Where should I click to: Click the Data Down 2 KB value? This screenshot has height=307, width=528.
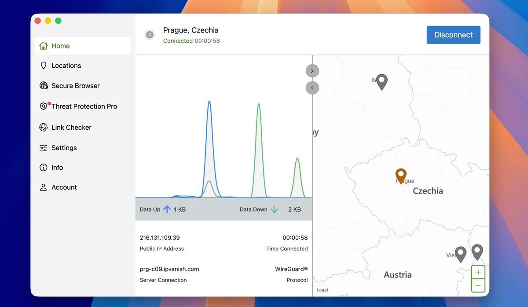pos(294,210)
